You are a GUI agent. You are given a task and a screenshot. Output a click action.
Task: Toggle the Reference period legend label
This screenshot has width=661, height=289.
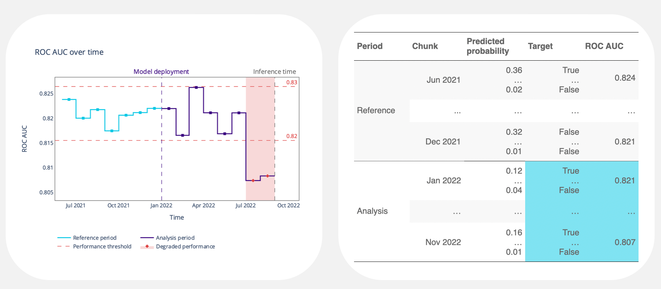coord(94,238)
